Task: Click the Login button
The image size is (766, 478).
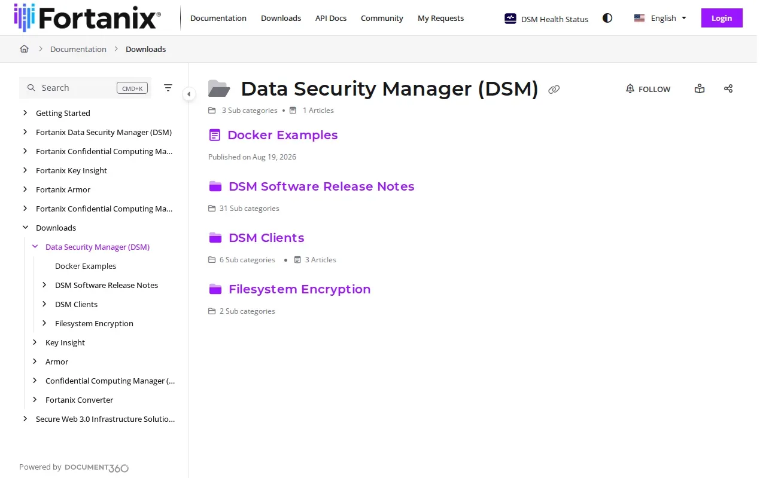Action: [x=722, y=18]
